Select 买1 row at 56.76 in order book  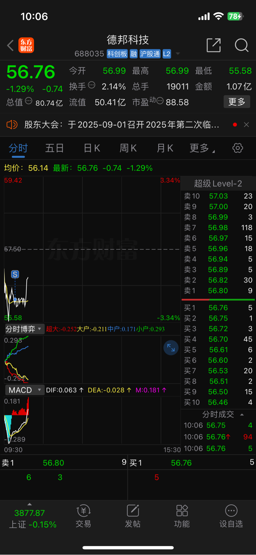coord(218,308)
